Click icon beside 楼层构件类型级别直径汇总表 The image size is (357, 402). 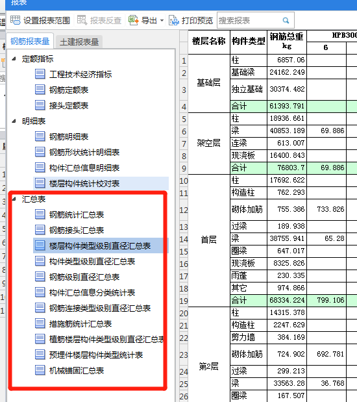[40, 245]
